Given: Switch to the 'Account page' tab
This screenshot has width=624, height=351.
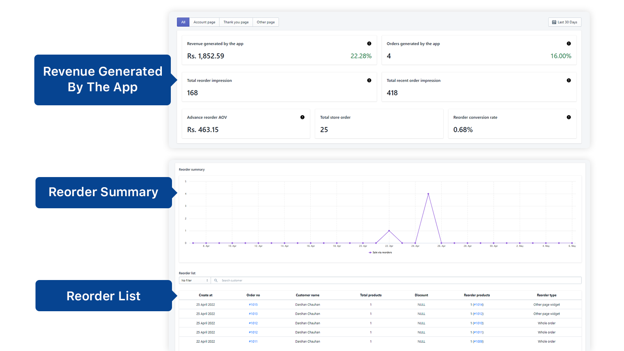Looking at the screenshot, I should pos(204,22).
